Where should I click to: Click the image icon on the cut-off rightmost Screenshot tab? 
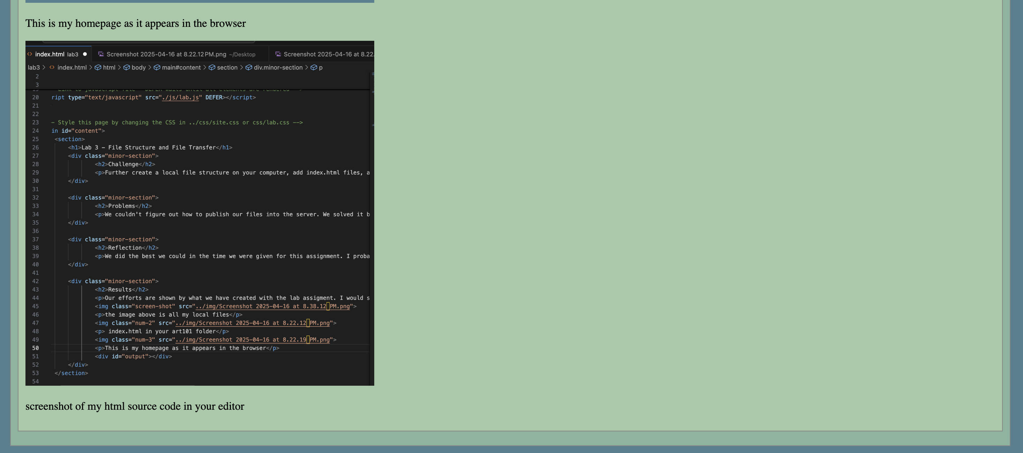coord(278,54)
